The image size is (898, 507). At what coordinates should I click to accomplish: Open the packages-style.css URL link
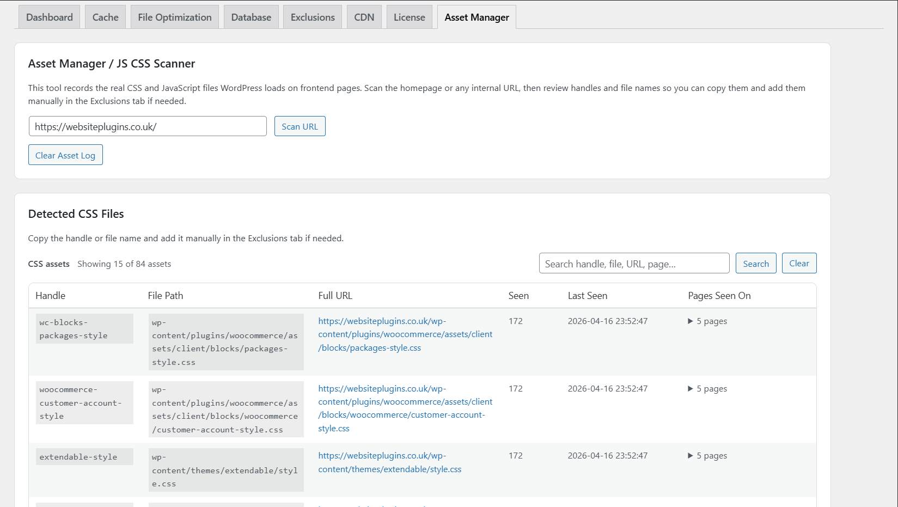click(405, 334)
